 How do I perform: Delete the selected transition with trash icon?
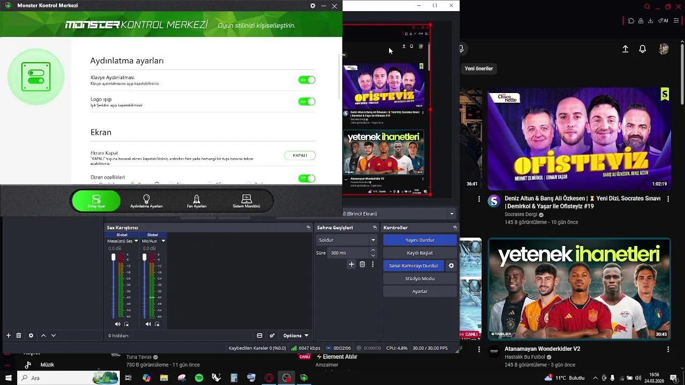(x=362, y=264)
